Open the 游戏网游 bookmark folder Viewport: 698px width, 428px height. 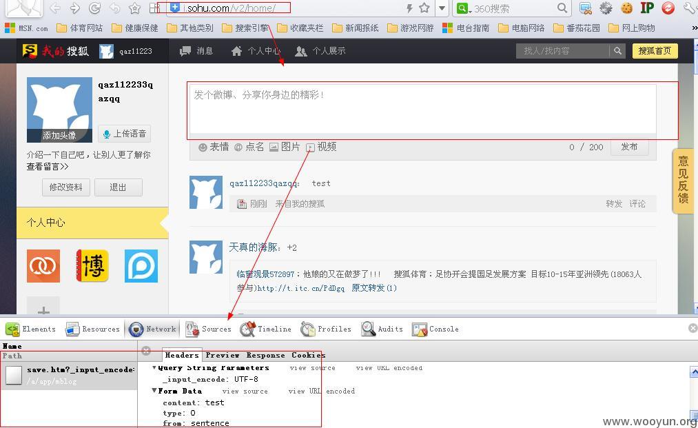pyautogui.click(x=411, y=28)
